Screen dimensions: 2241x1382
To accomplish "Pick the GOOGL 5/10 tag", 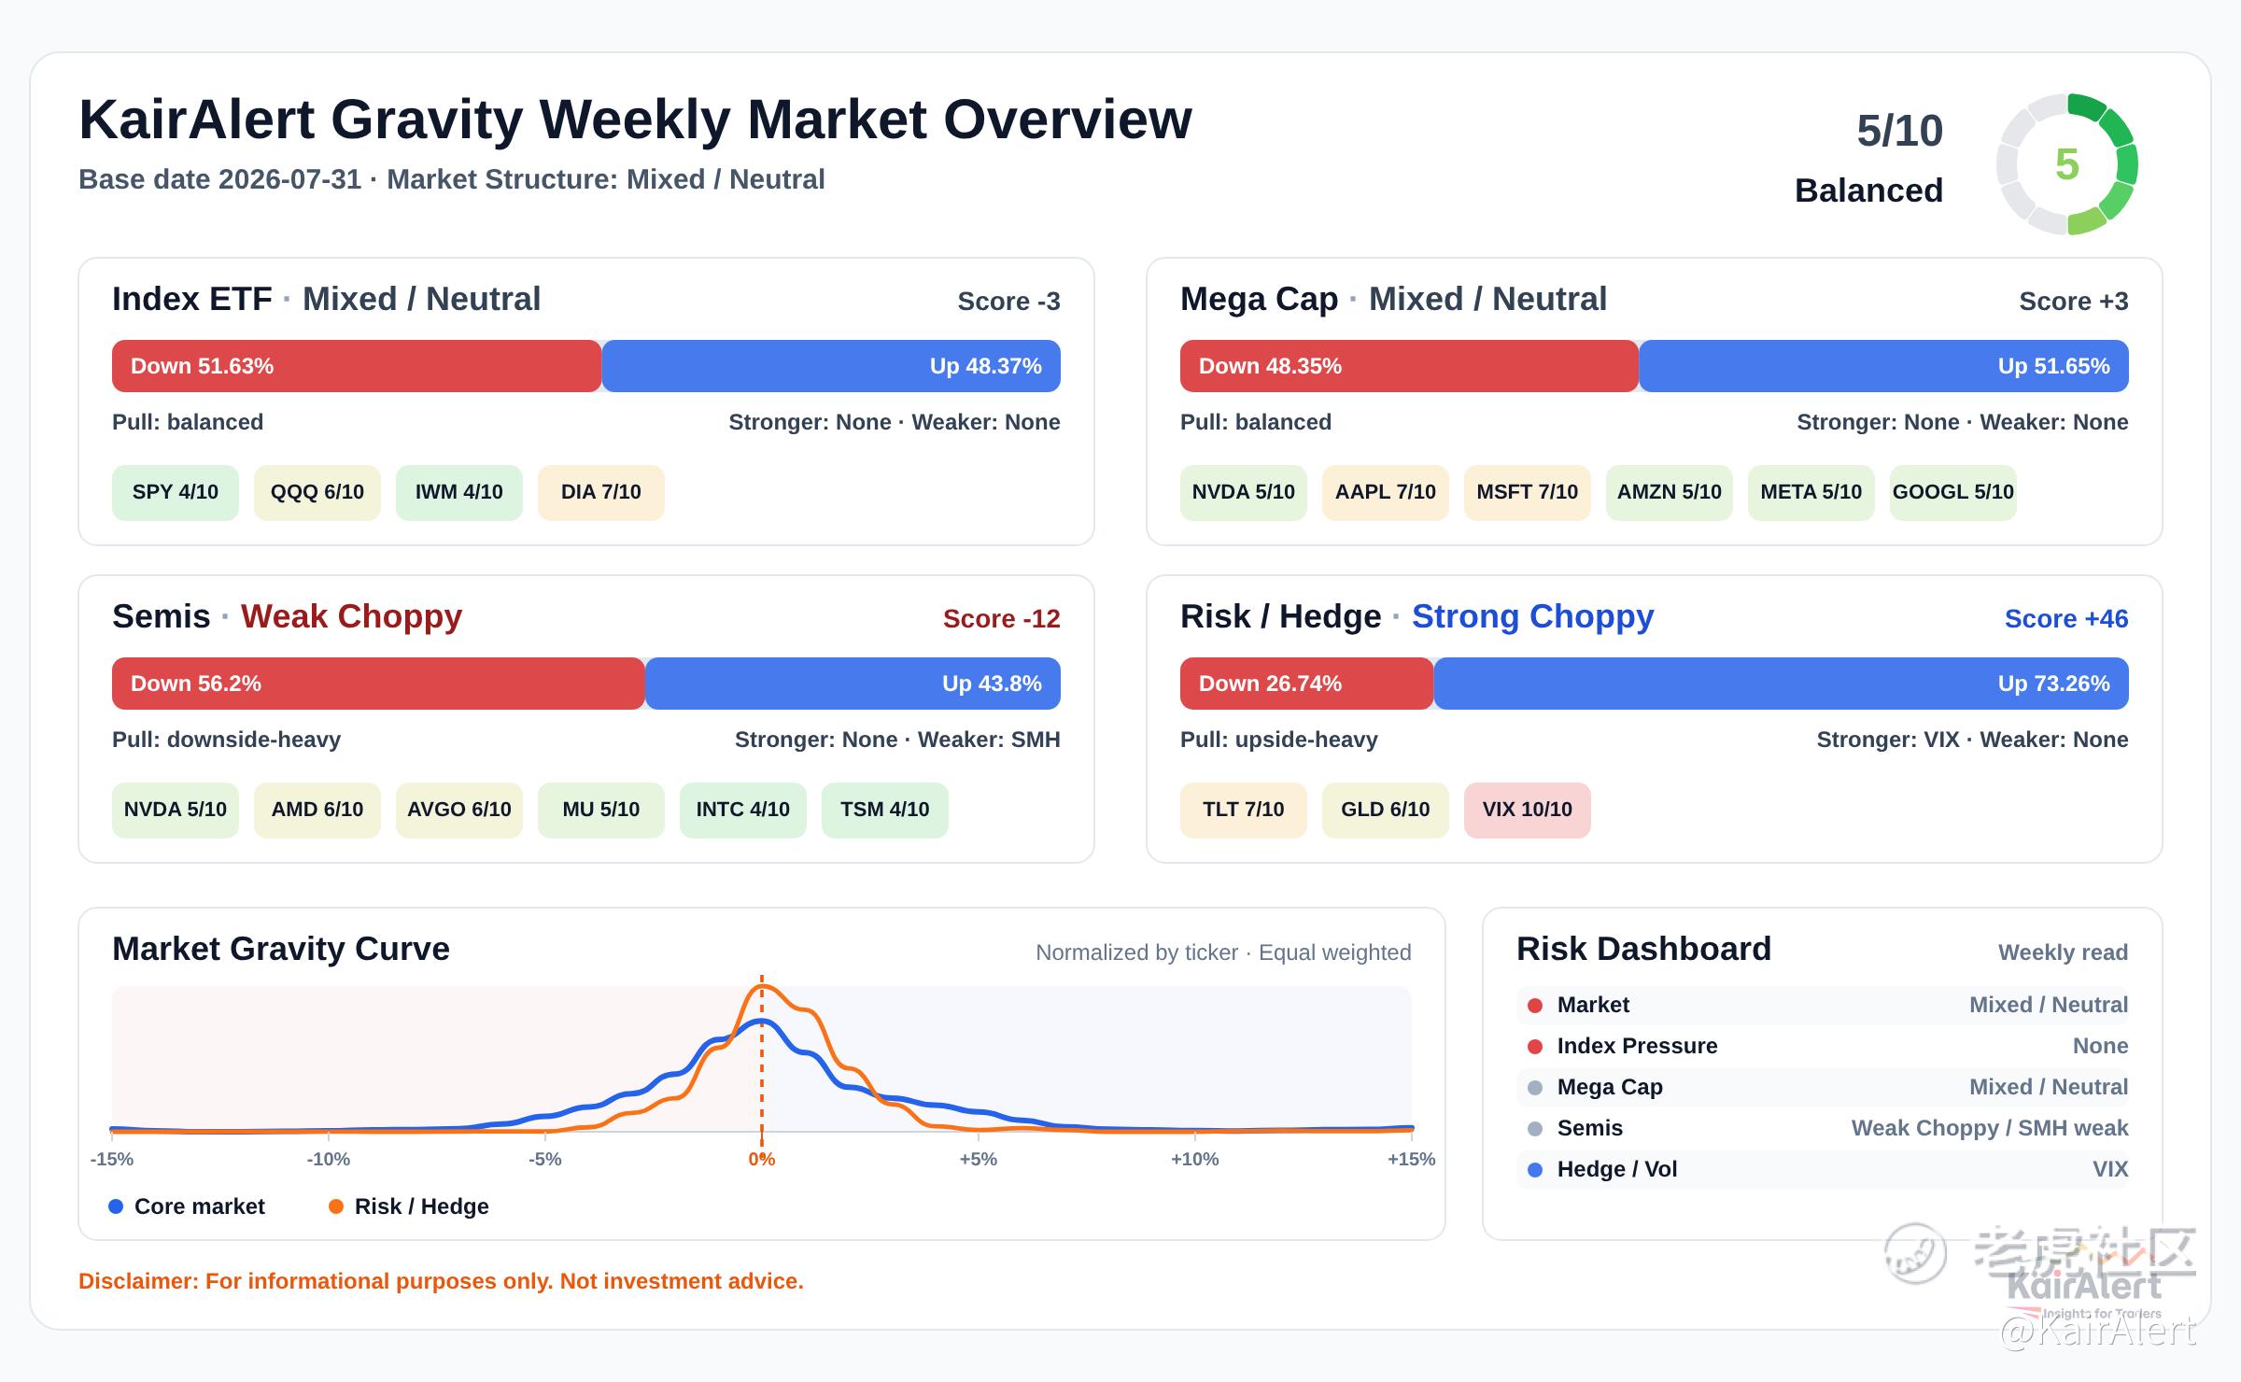I will click(1953, 492).
